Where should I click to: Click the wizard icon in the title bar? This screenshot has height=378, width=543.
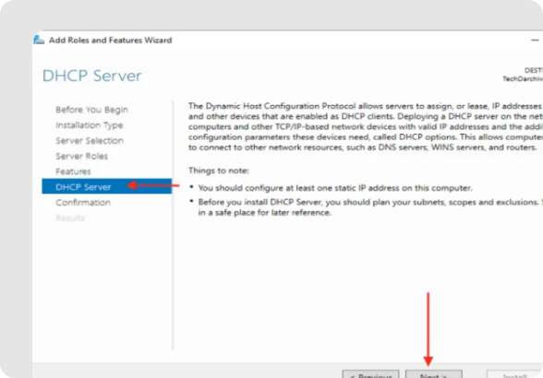[39, 41]
